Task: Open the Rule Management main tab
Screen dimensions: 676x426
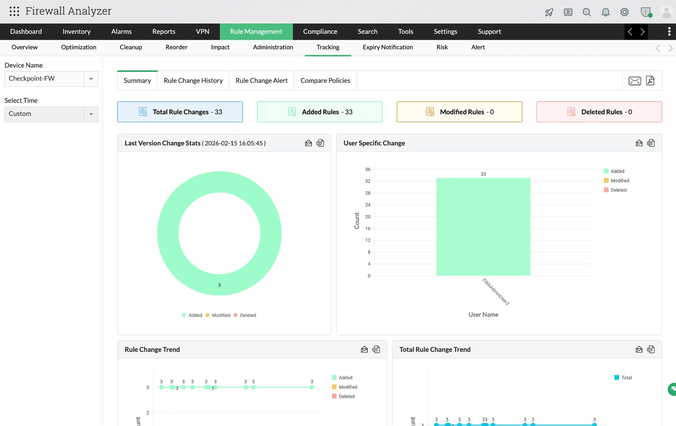Action: click(256, 32)
